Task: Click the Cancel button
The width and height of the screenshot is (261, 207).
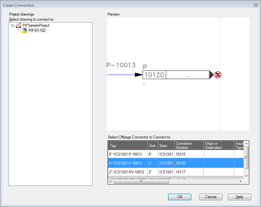Action: tap(211, 197)
